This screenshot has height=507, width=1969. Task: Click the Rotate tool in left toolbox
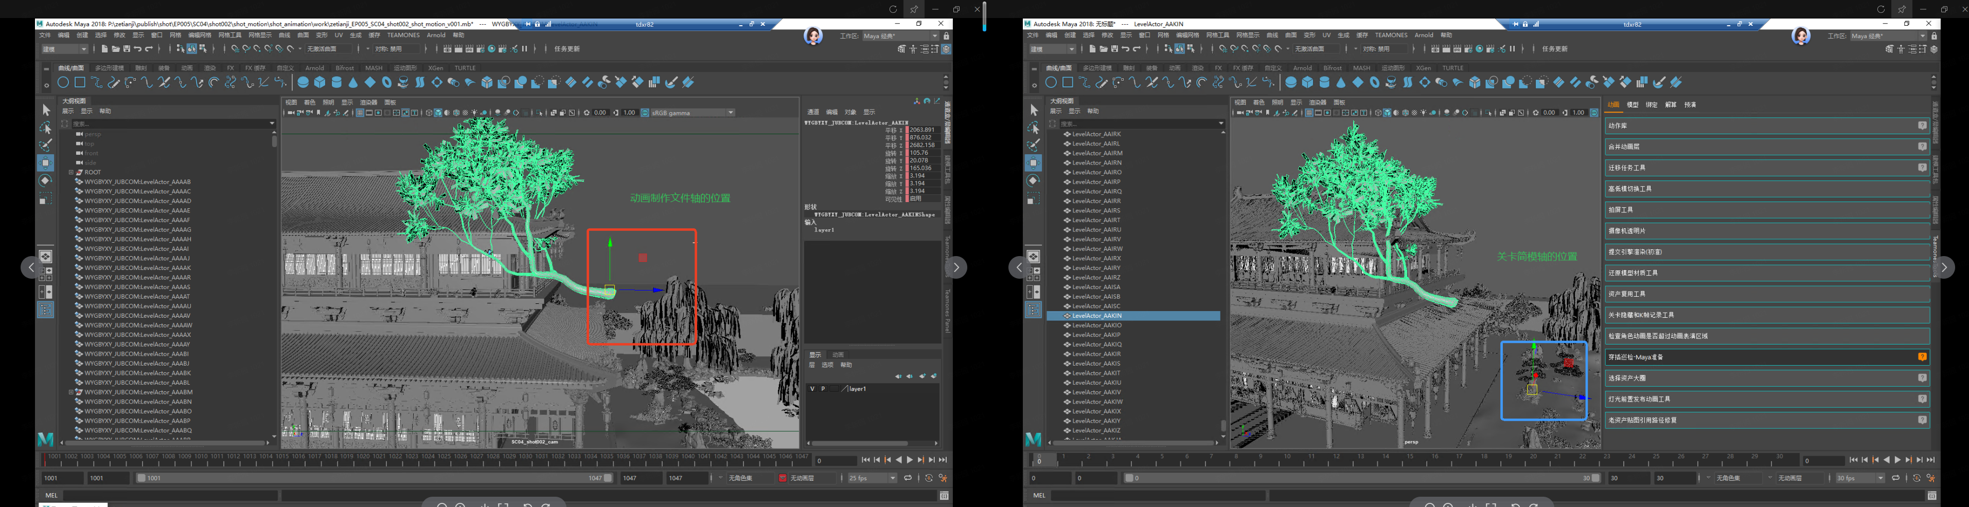46,181
